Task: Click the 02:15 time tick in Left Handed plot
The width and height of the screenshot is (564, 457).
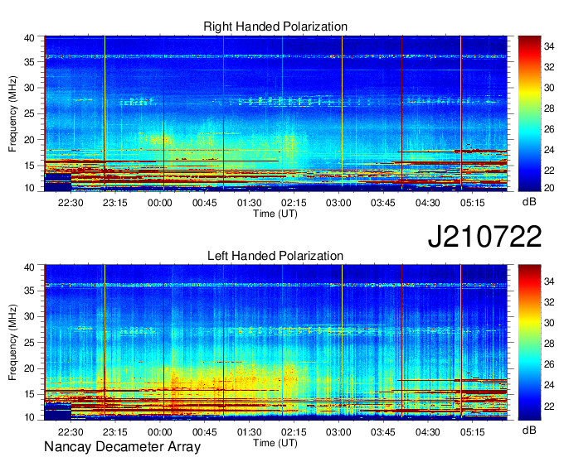Action: tap(294, 432)
